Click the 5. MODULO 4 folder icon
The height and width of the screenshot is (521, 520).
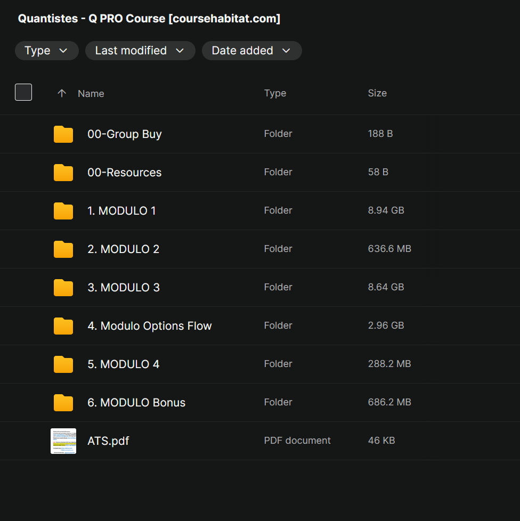[63, 364]
